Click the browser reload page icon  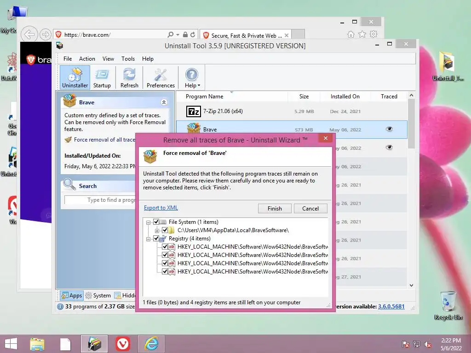tap(193, 34)
